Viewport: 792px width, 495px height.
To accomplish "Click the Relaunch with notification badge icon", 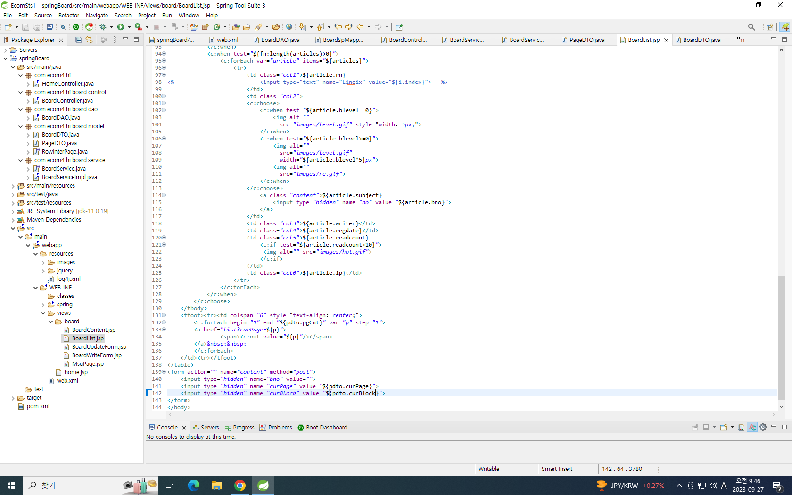I will pyautogui.click(x=89, y=27).
